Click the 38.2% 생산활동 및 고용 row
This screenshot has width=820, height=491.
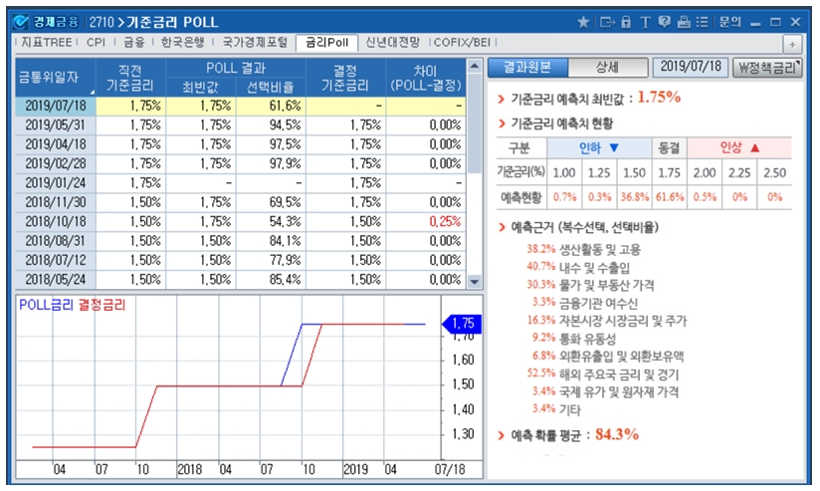pyautogui.click(x=583, y=249)
